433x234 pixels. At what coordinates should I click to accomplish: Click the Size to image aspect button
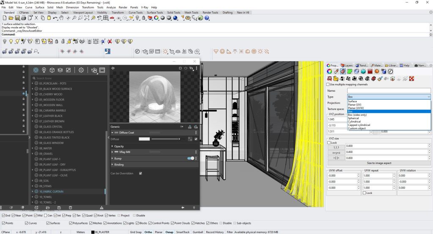(379, 163)
